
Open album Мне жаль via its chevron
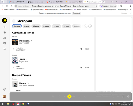click(31, 41)
